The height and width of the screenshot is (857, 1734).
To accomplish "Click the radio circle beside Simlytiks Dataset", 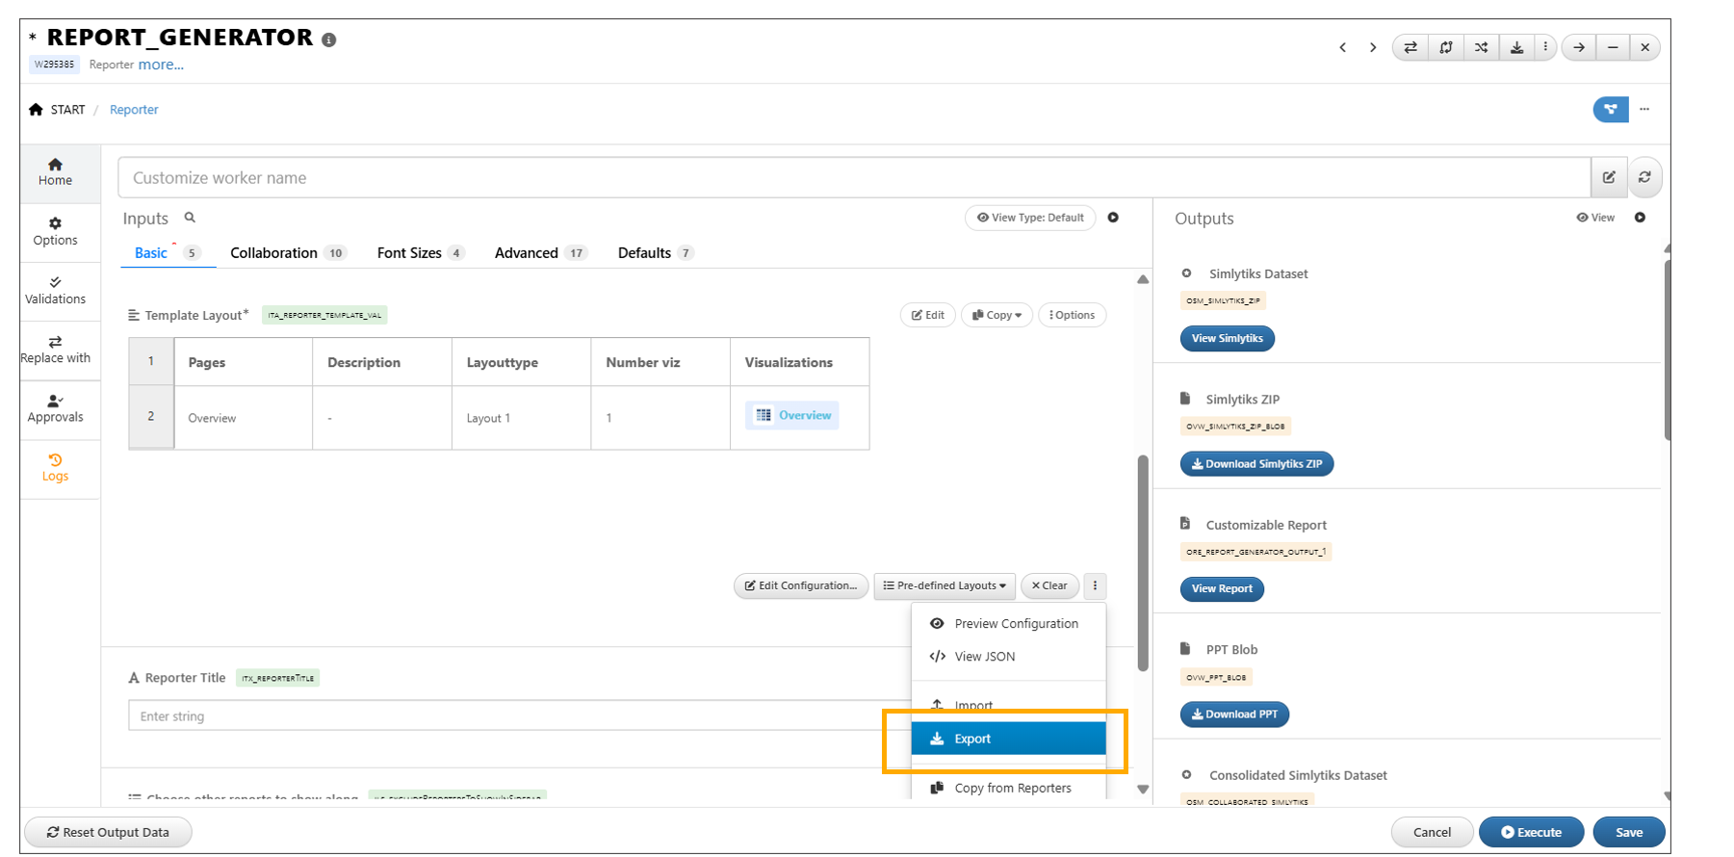I will tap(1186, 273).
